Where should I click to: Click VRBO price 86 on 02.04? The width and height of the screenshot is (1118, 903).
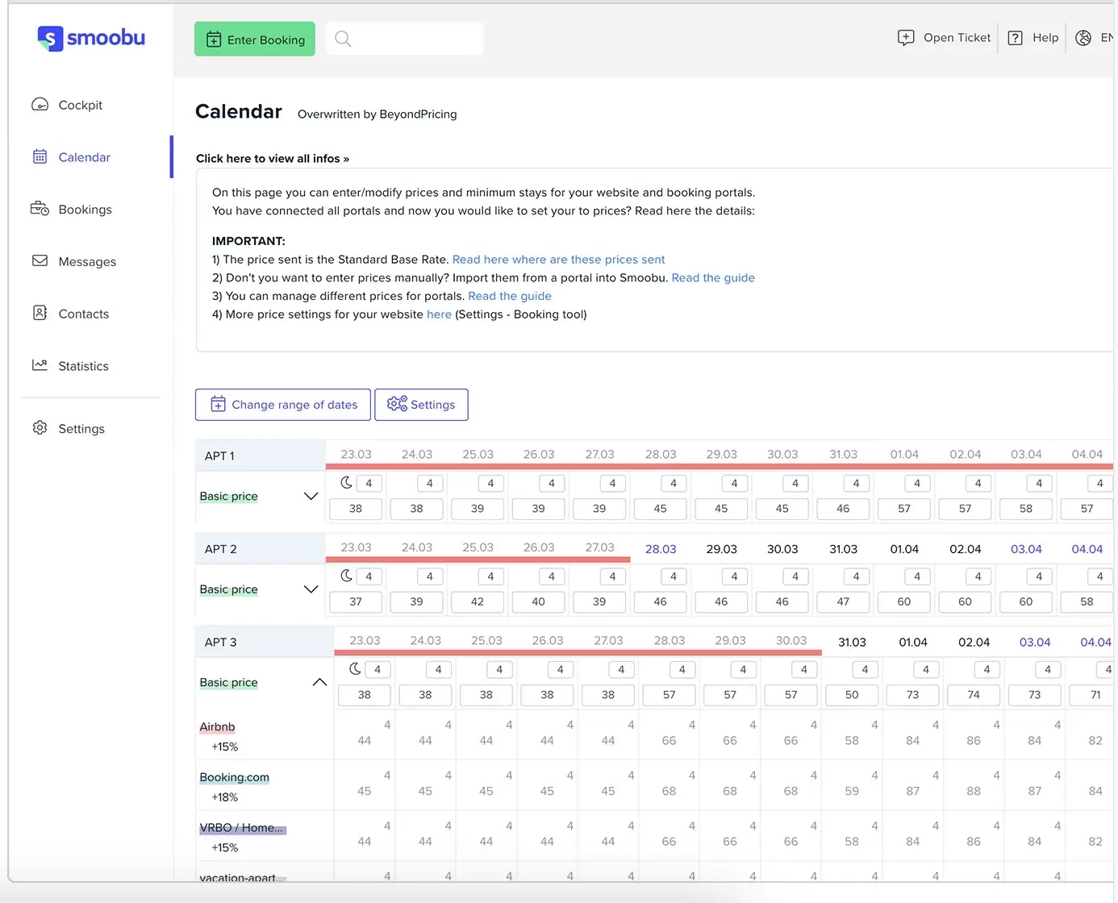(x=974, y=842)
